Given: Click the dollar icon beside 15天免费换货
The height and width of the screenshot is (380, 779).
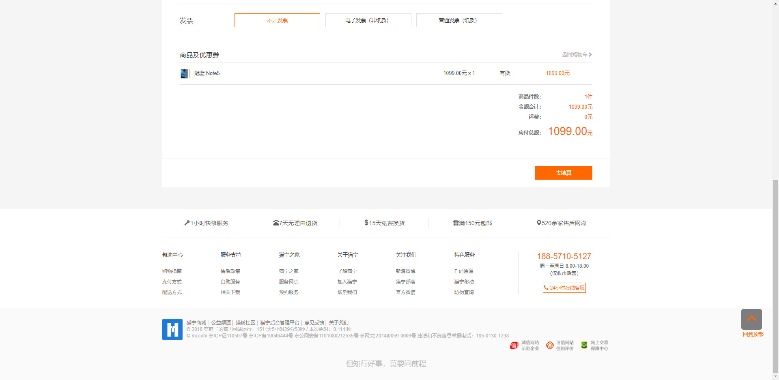Looking at the screenshot, I should pyautogui.click(x=366, y=223).
